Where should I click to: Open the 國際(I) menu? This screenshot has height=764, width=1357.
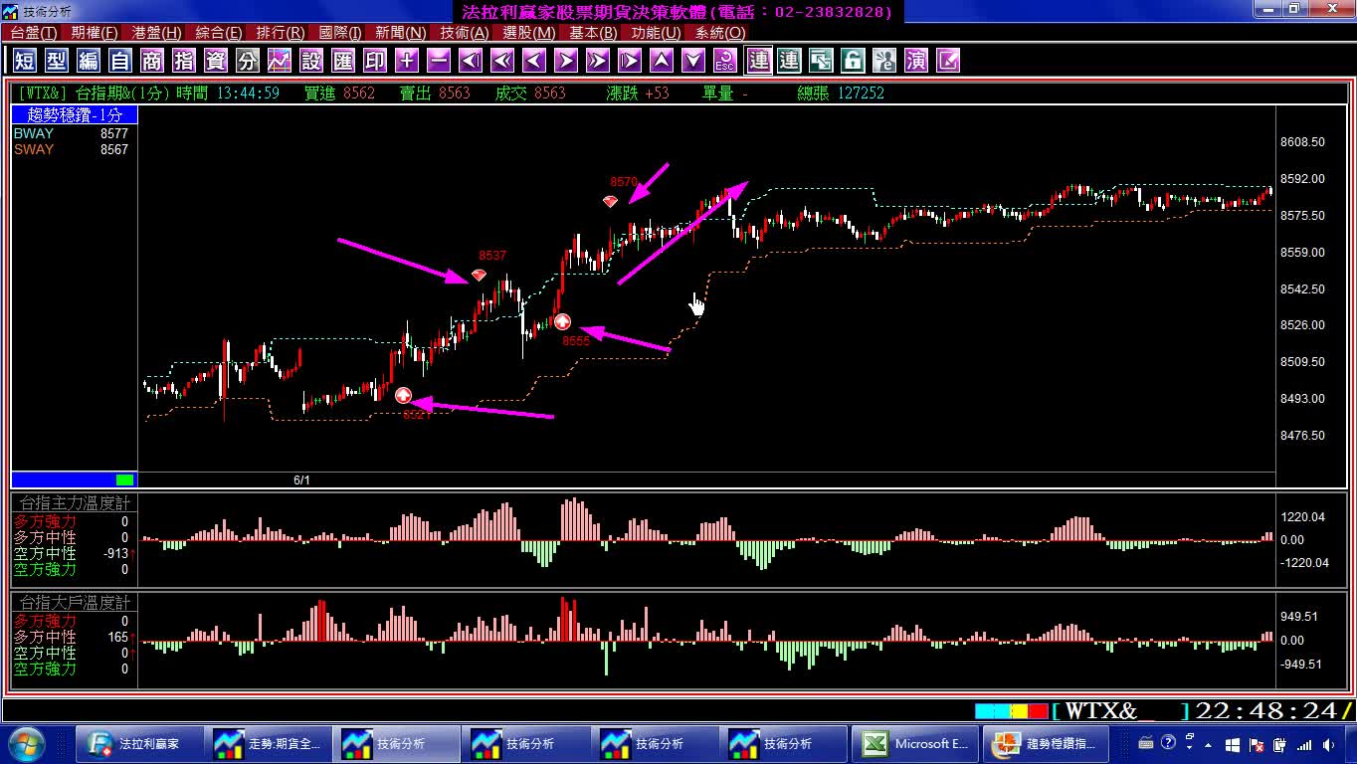point(340,33)
